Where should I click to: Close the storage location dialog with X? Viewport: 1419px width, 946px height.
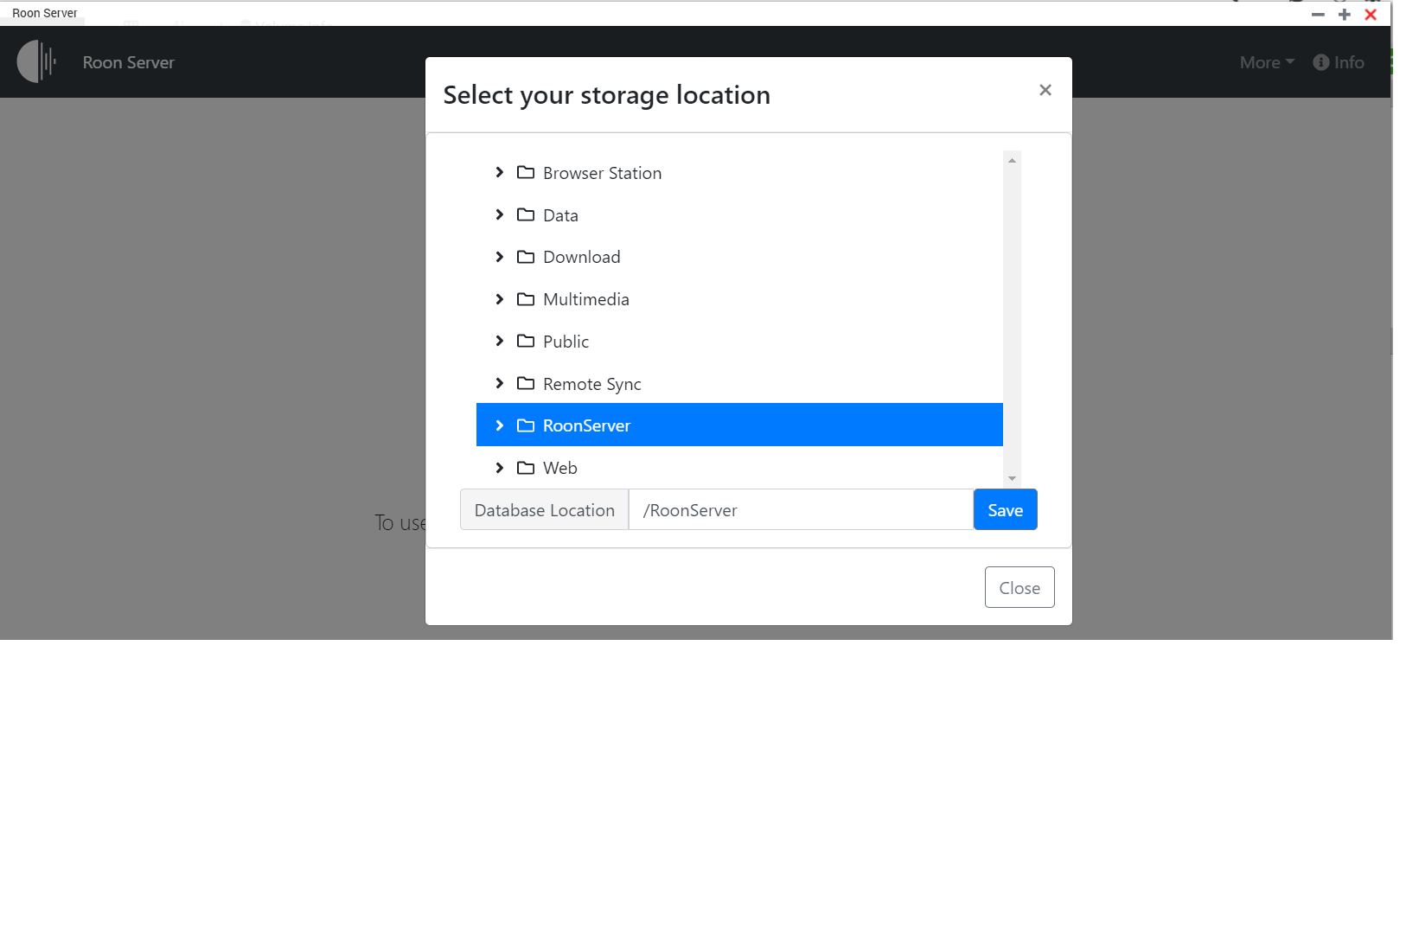click(x=1045, y=90)
